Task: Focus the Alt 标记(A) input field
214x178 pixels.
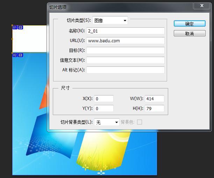Action: coord(126,70)
